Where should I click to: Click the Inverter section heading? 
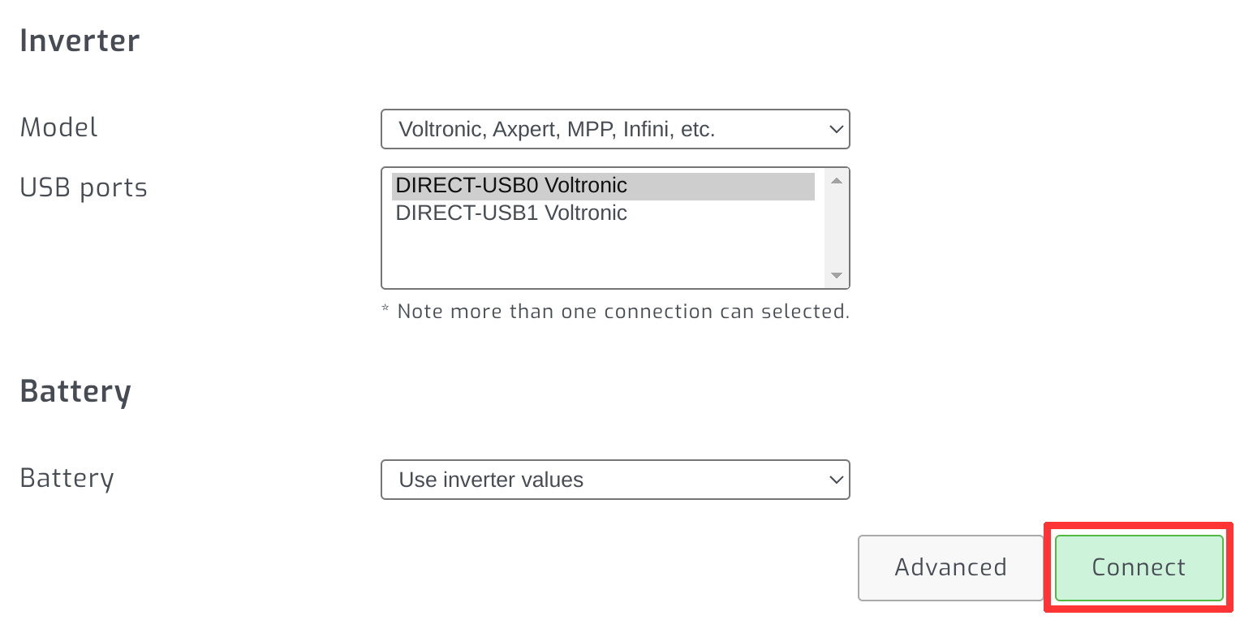[80, 41]
